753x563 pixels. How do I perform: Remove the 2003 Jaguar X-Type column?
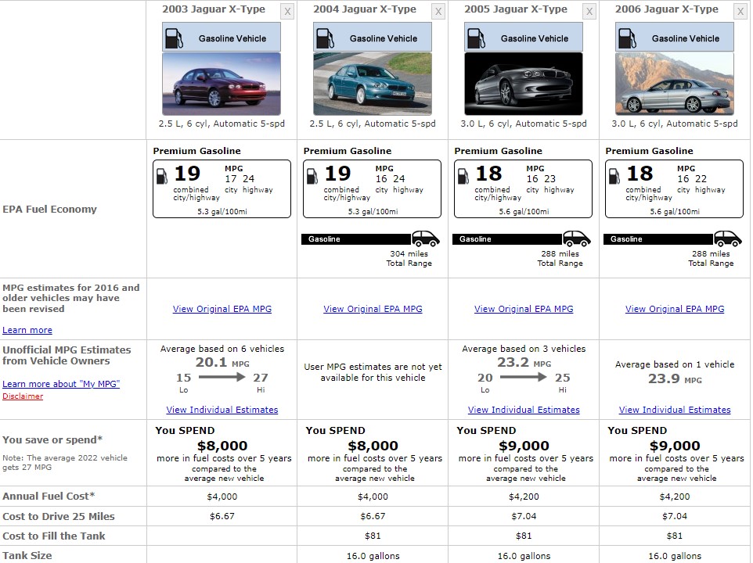[287, 12]
